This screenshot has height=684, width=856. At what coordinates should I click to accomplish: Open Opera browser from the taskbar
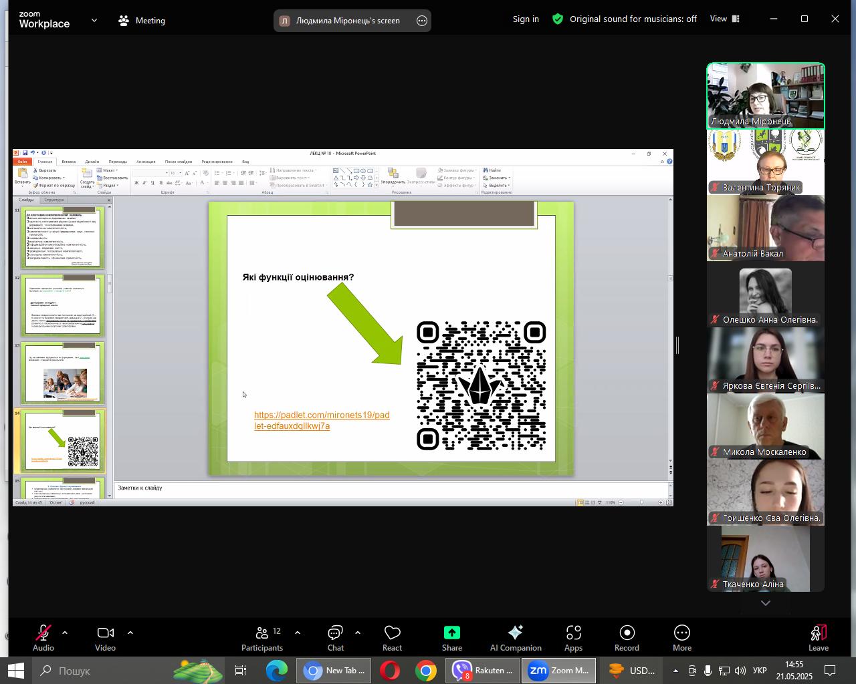390,671
